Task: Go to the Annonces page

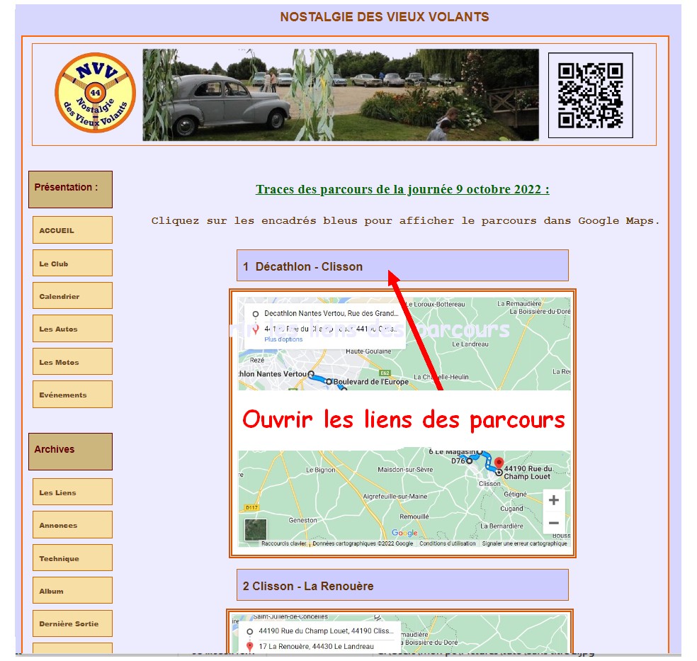Action: 72,524
